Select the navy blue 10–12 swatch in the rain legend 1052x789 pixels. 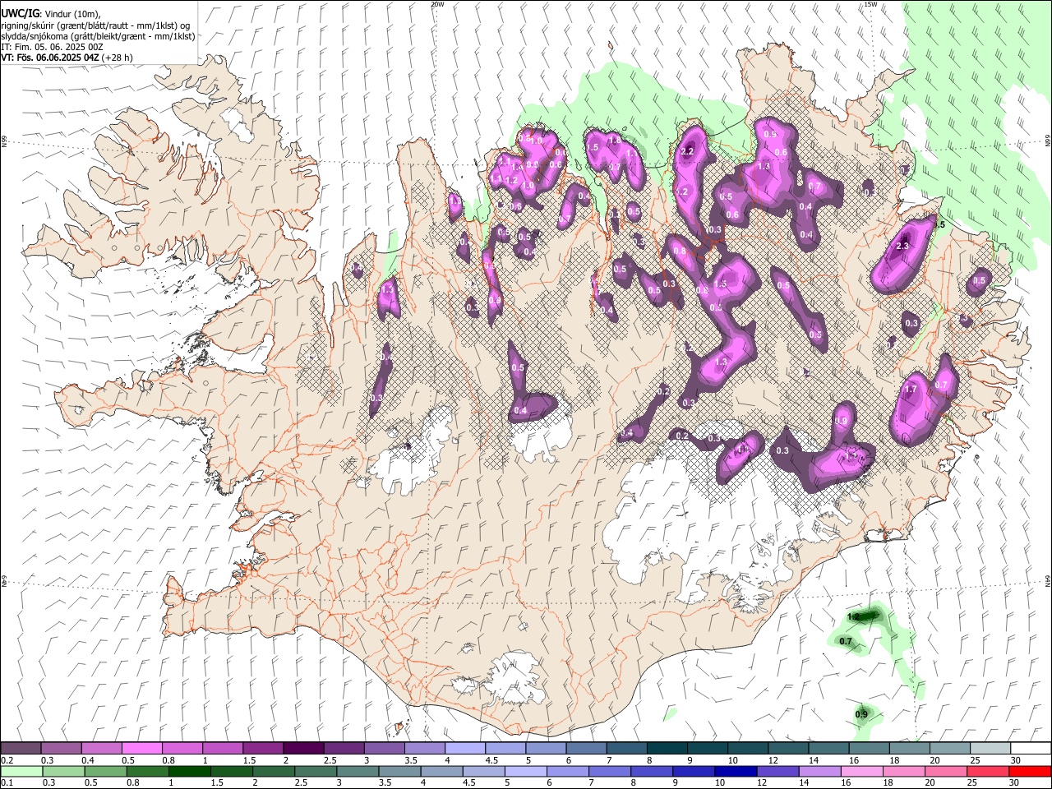click(x=736, y=771)
